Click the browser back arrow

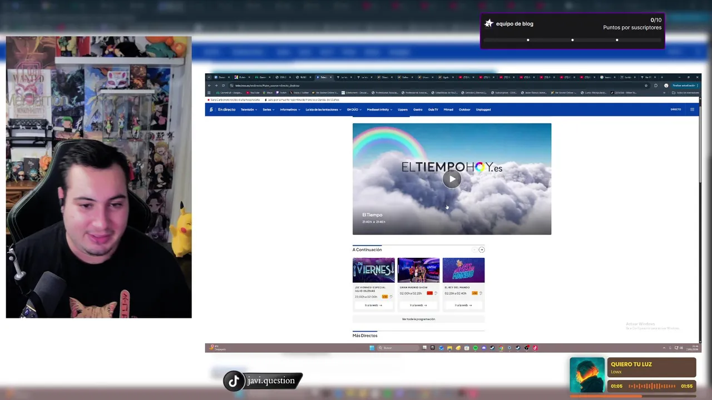209,86
